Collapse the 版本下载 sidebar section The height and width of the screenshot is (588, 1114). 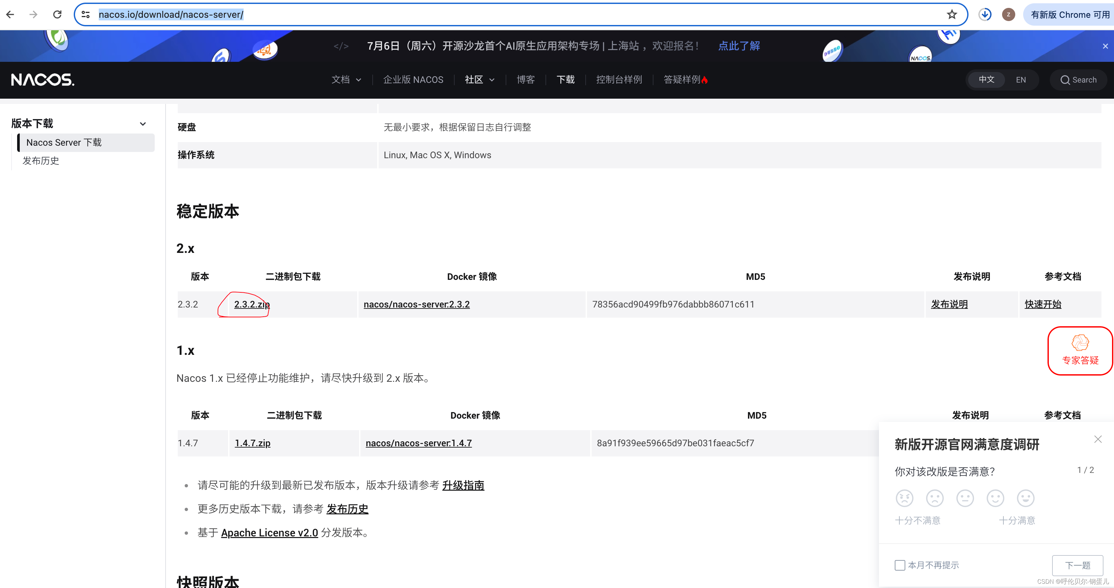(143, 124)
